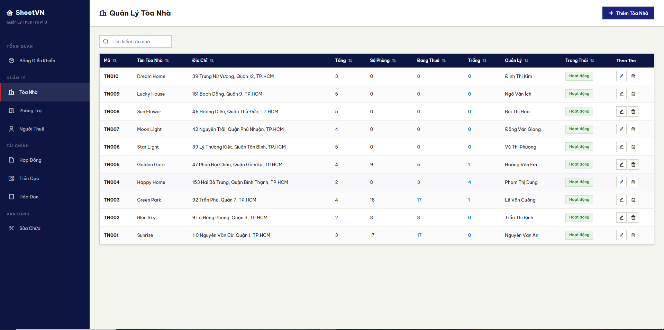Click the SheetVN home logo icon
This screenshot has height=330, width=664.
(10, 13)
